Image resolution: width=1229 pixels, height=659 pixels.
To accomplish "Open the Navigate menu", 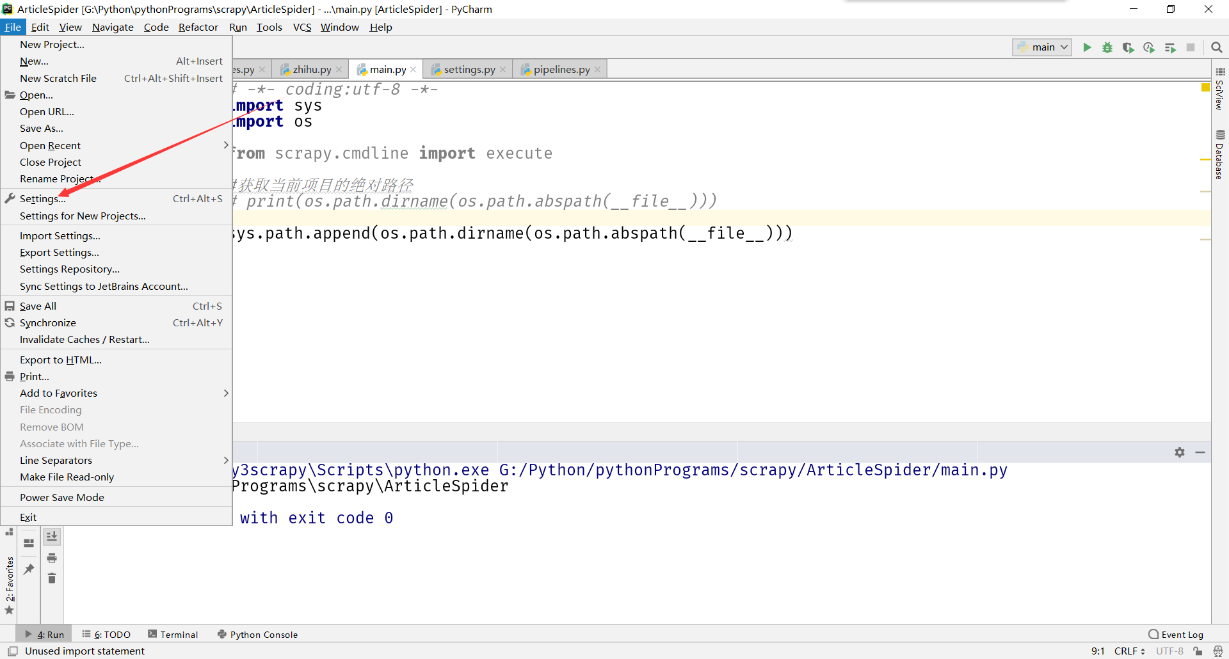I will (x=113, y=27).
